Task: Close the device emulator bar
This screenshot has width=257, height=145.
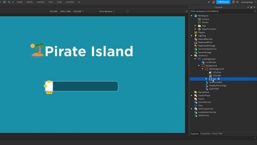Action: (186, 11)
